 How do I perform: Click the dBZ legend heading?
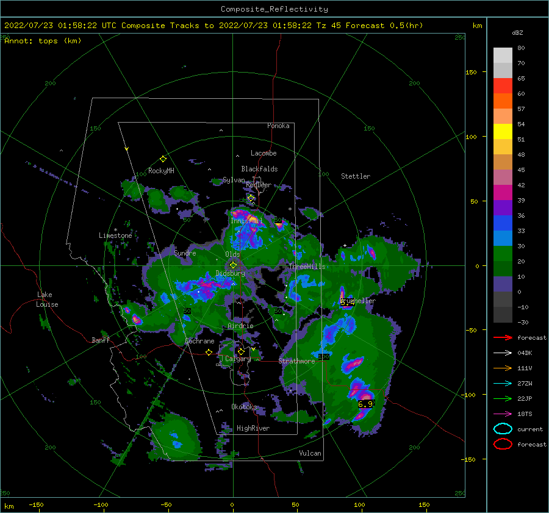(517, 33)
